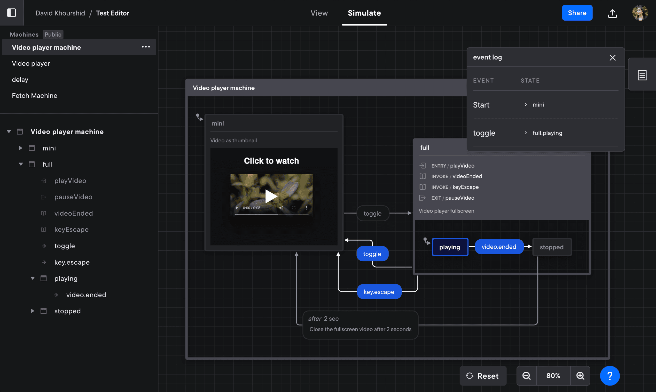
Task: Zoom out on the canvas
Action: pos(526,375)
